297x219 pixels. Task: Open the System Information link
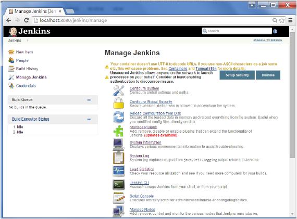pos(145,143)
